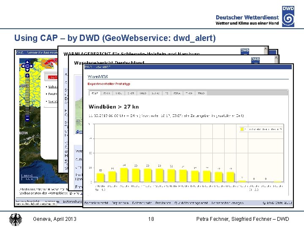Click the DWD logo in the Warnlagebericht Deutschland window
Image resolution: width=304 pixels, height=228 pixels.
(x=255, y=60)
